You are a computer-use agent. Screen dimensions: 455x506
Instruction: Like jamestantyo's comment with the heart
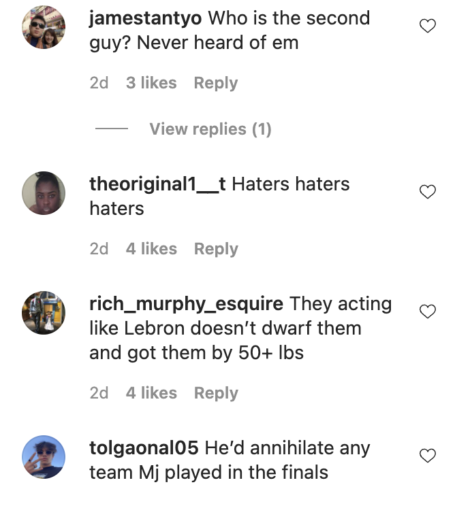point(427,27)
